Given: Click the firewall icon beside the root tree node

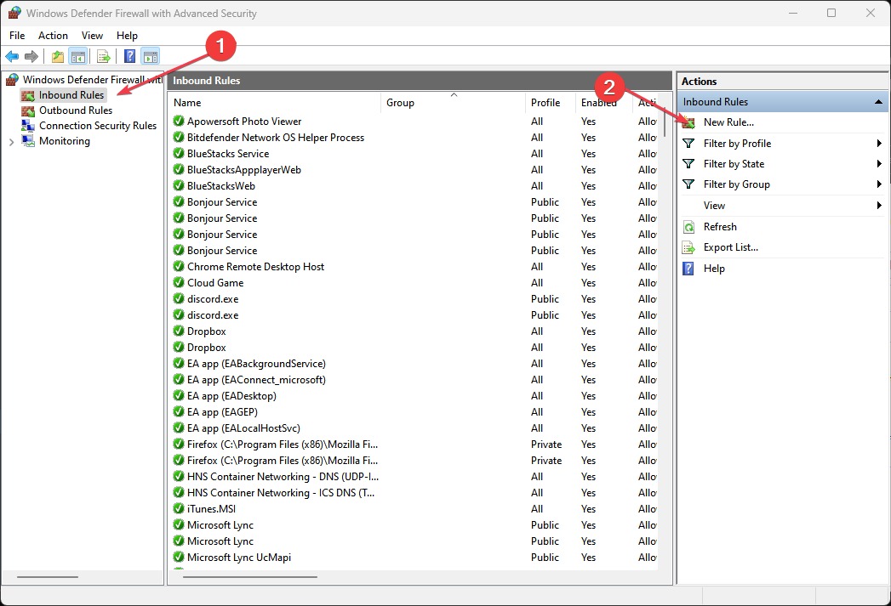Looking at the screenshot, I should point(12,79).
